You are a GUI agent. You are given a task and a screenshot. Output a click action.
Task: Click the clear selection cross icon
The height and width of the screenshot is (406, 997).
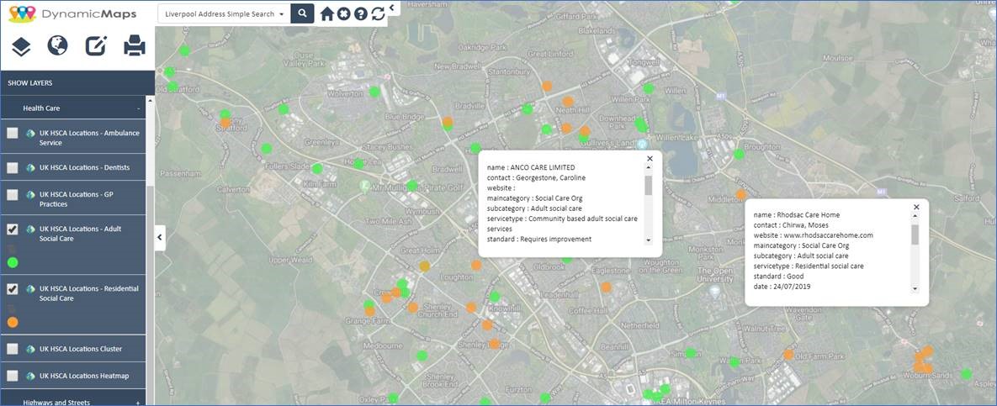(x=344, y=13)
